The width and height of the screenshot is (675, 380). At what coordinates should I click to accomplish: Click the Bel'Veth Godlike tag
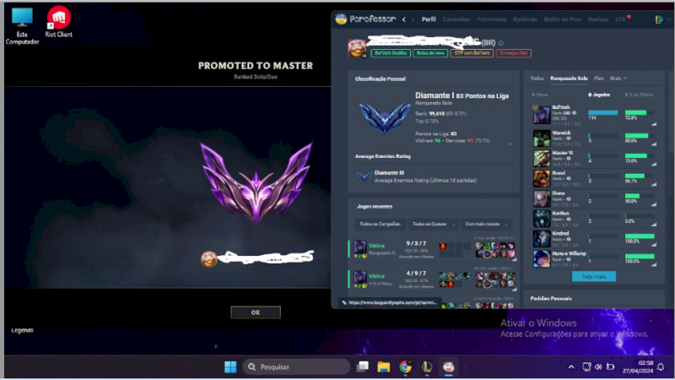click(391, 53)
